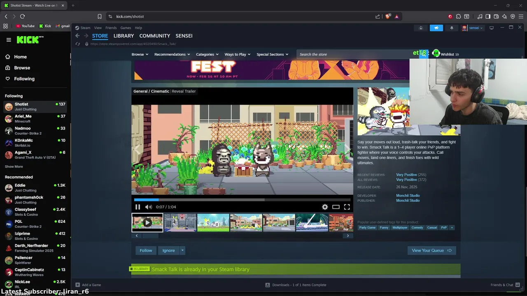The width and height of the screenshot is (527, 296).
Task: Open Steam STORE tab
Action: (100, 36)
